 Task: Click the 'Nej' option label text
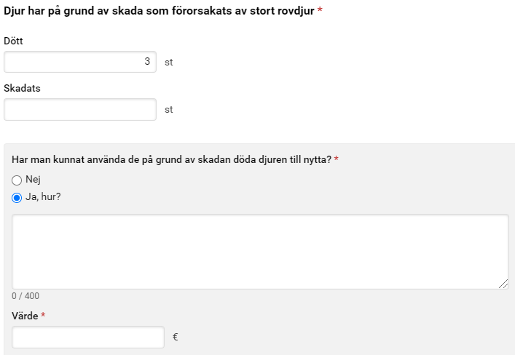(x=33, y=180)
